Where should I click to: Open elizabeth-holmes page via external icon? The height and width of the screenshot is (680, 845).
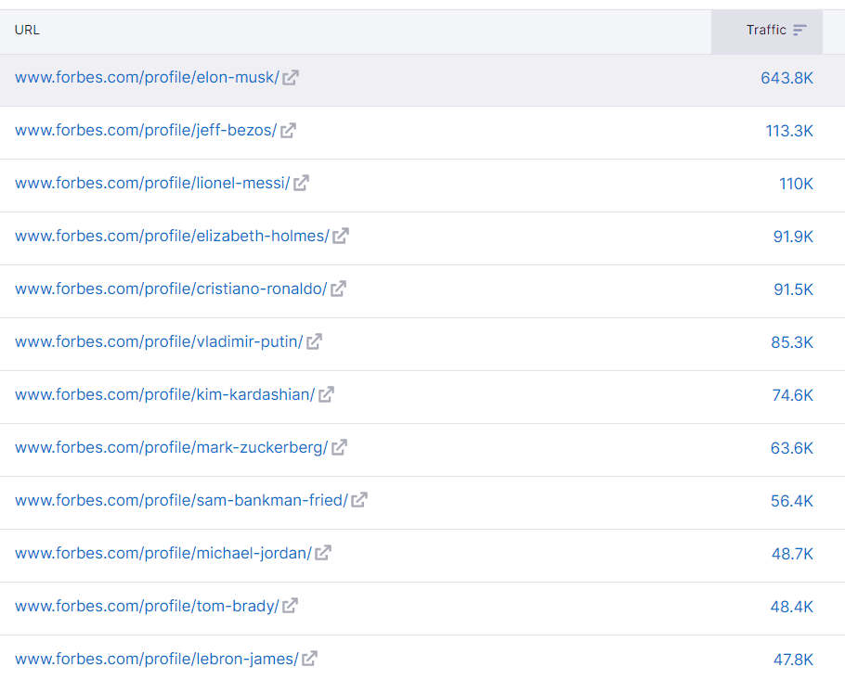pos(341,237)
